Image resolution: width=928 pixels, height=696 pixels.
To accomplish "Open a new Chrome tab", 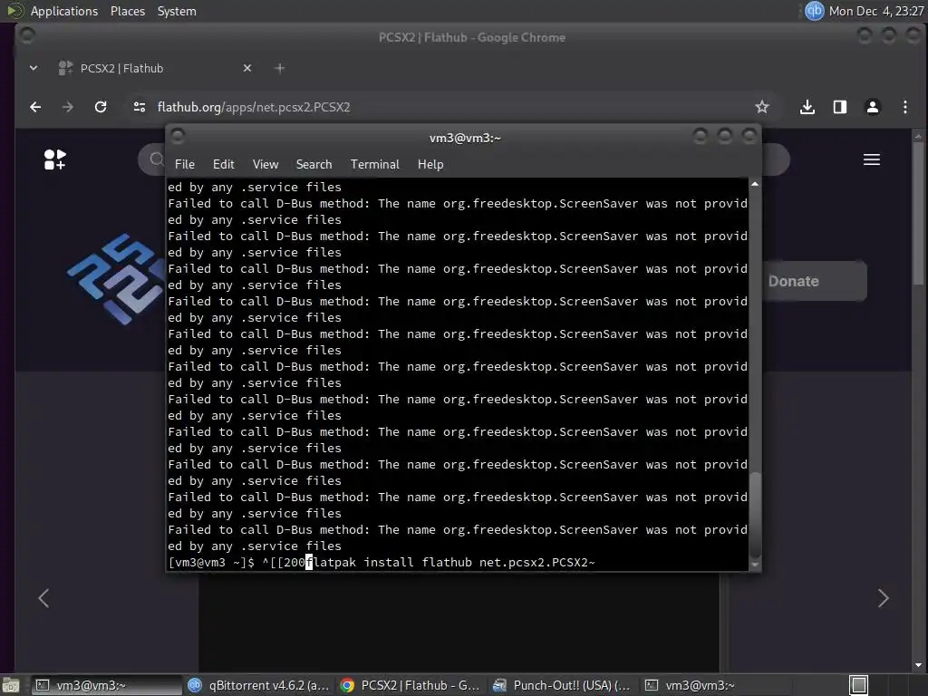I will click(x=279, y=68).
